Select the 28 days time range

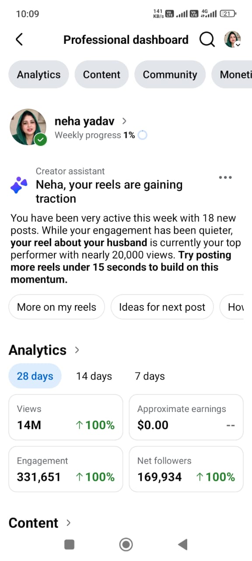point(35,376)
